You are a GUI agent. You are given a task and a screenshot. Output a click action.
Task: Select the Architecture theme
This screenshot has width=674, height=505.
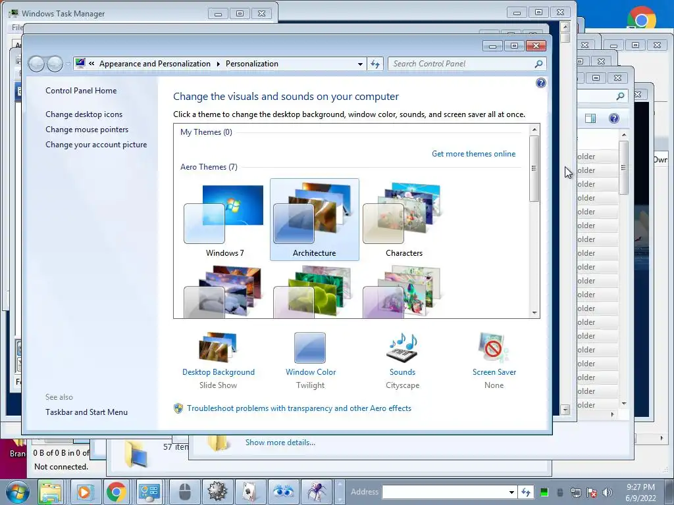(x=314, y=220)
